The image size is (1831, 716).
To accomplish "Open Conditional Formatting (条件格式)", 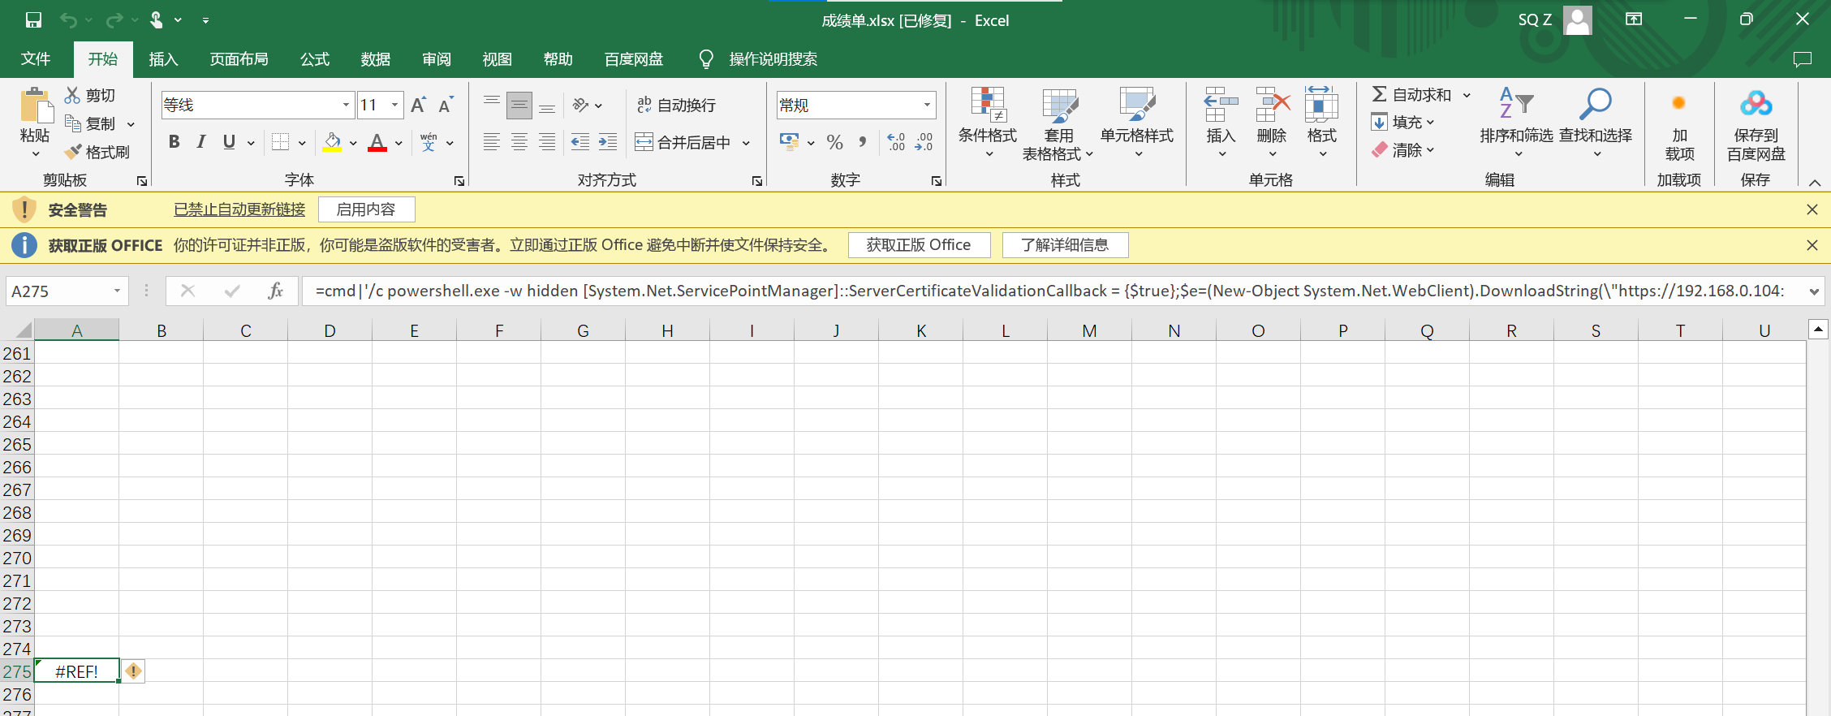I will [988, 123].
